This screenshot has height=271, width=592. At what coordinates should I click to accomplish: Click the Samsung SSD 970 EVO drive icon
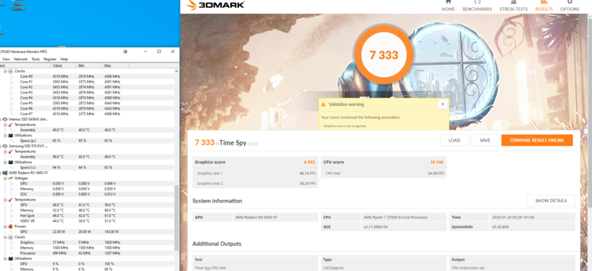click(5, 146)
